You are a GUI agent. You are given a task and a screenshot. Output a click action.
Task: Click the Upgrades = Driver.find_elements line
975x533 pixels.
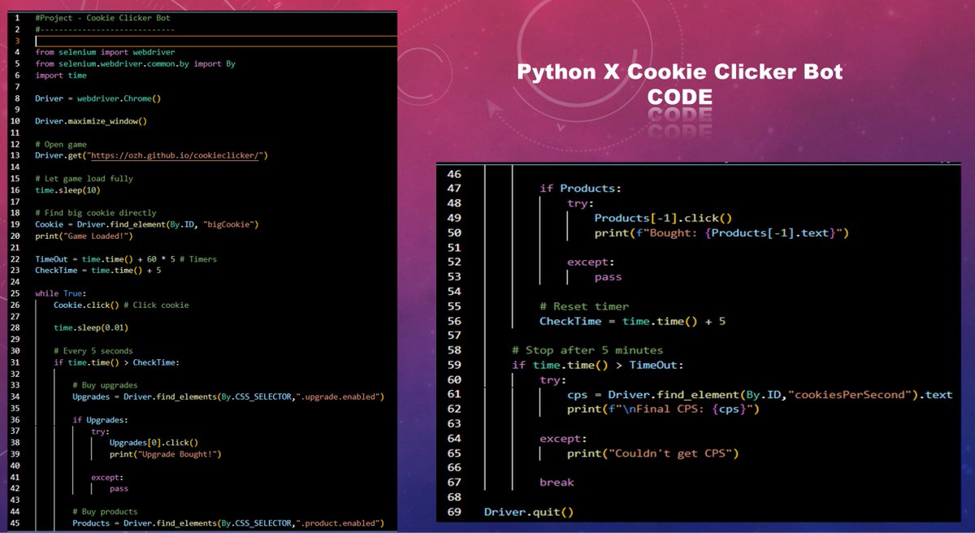(228, 396)
